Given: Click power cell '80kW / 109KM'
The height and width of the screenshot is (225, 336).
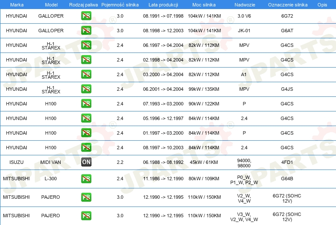Looking at the screenshot, I should pyautogui.click(x=204, y=179).
